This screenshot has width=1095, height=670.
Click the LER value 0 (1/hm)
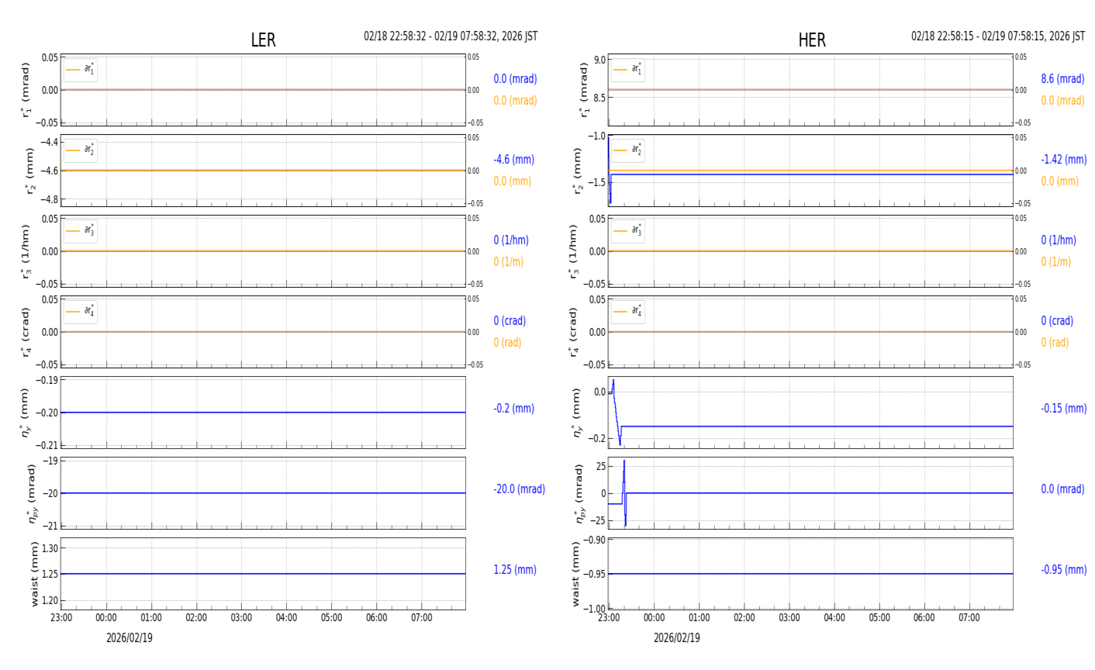pos(513,240)
